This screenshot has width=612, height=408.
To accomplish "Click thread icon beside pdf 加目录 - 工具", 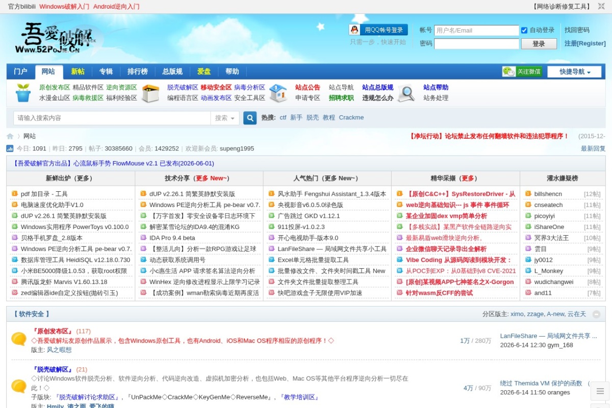I will (x=14, y=194).
